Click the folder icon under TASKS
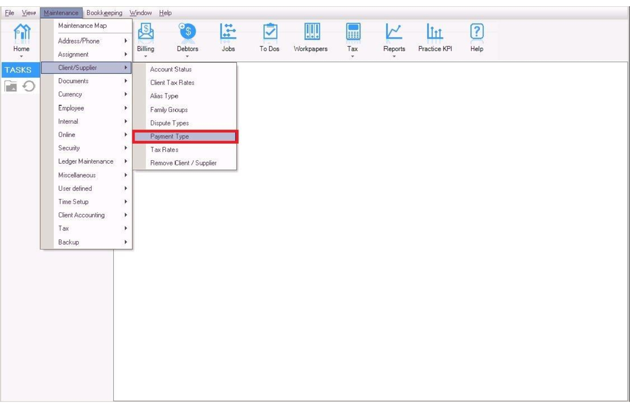This screenshot has height=404, width=630. click(11, 86)
